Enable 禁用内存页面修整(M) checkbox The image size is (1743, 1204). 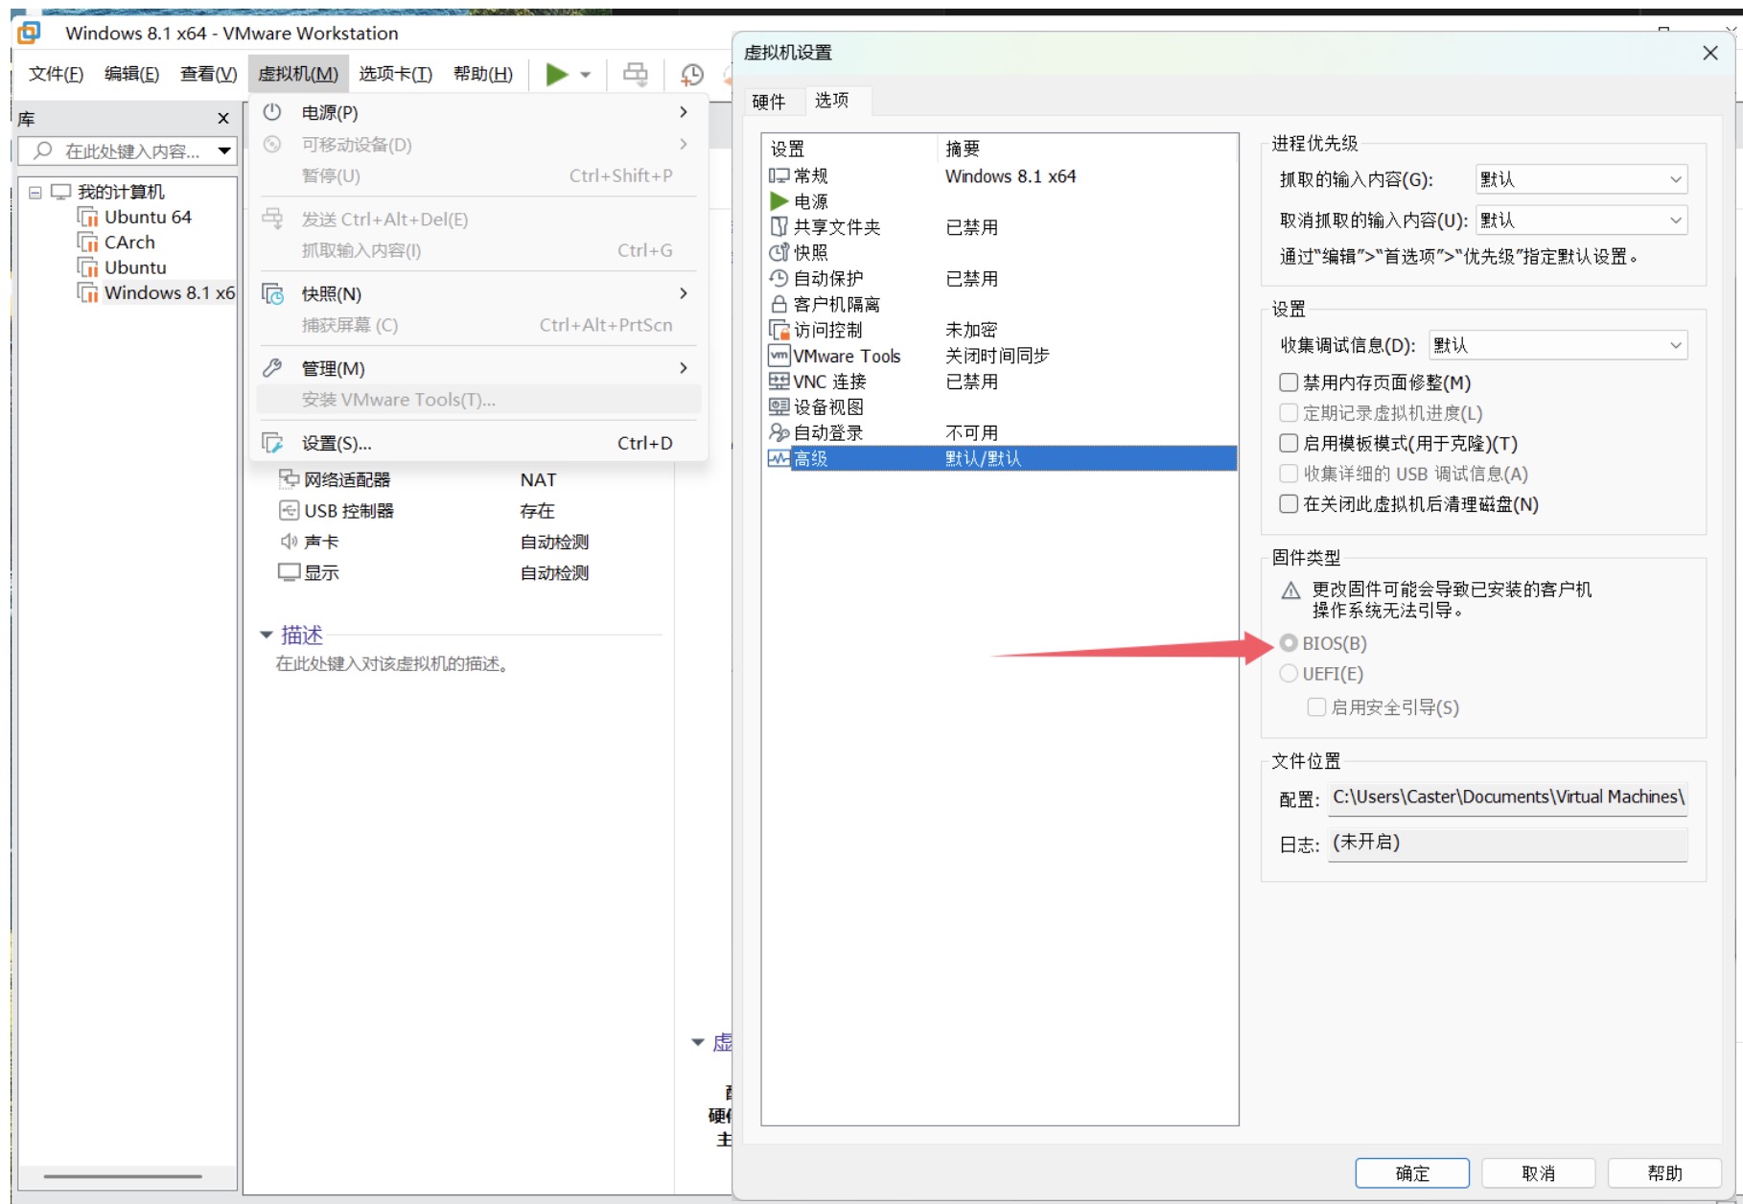pyautogui.click(x=1289, y=382)
